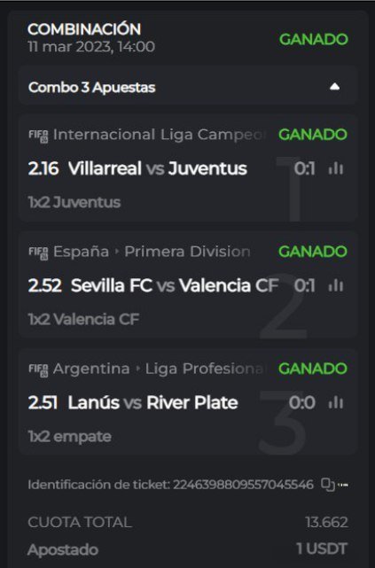This screenshot has width=375, height=568.
Task: Select the Sevilla FC vs Valencia CF match
Action: tap(175, 286)
